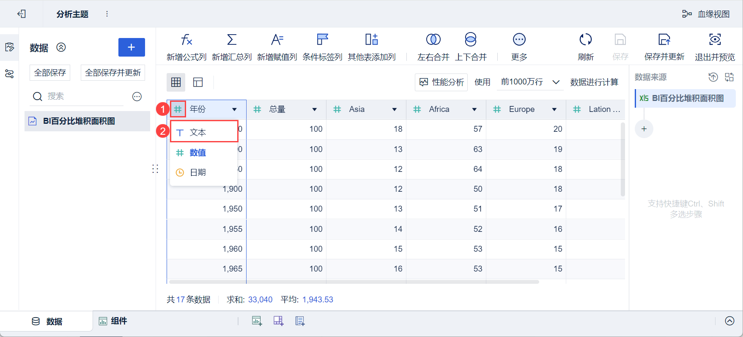Viewport: 743px width, 337px height.
Task: Switch to the 组件 bottom tab
Action: (x=113, y=321)
